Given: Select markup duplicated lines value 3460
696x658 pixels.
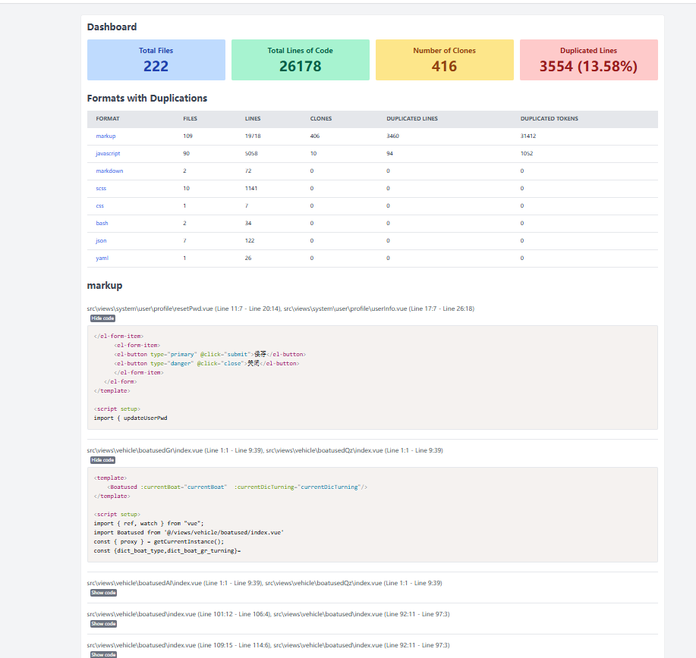Looking at the screenshot, I should pyautogui.click(x=392, y=136).
